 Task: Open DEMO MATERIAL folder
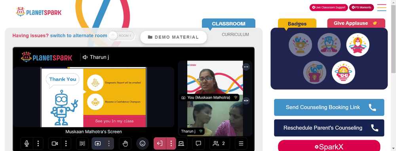pyautogui.click(x=173, y=37)
